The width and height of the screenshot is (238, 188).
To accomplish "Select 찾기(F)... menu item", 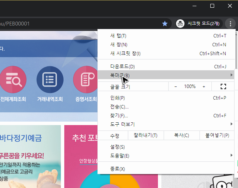I will click(x=166, y=115).
